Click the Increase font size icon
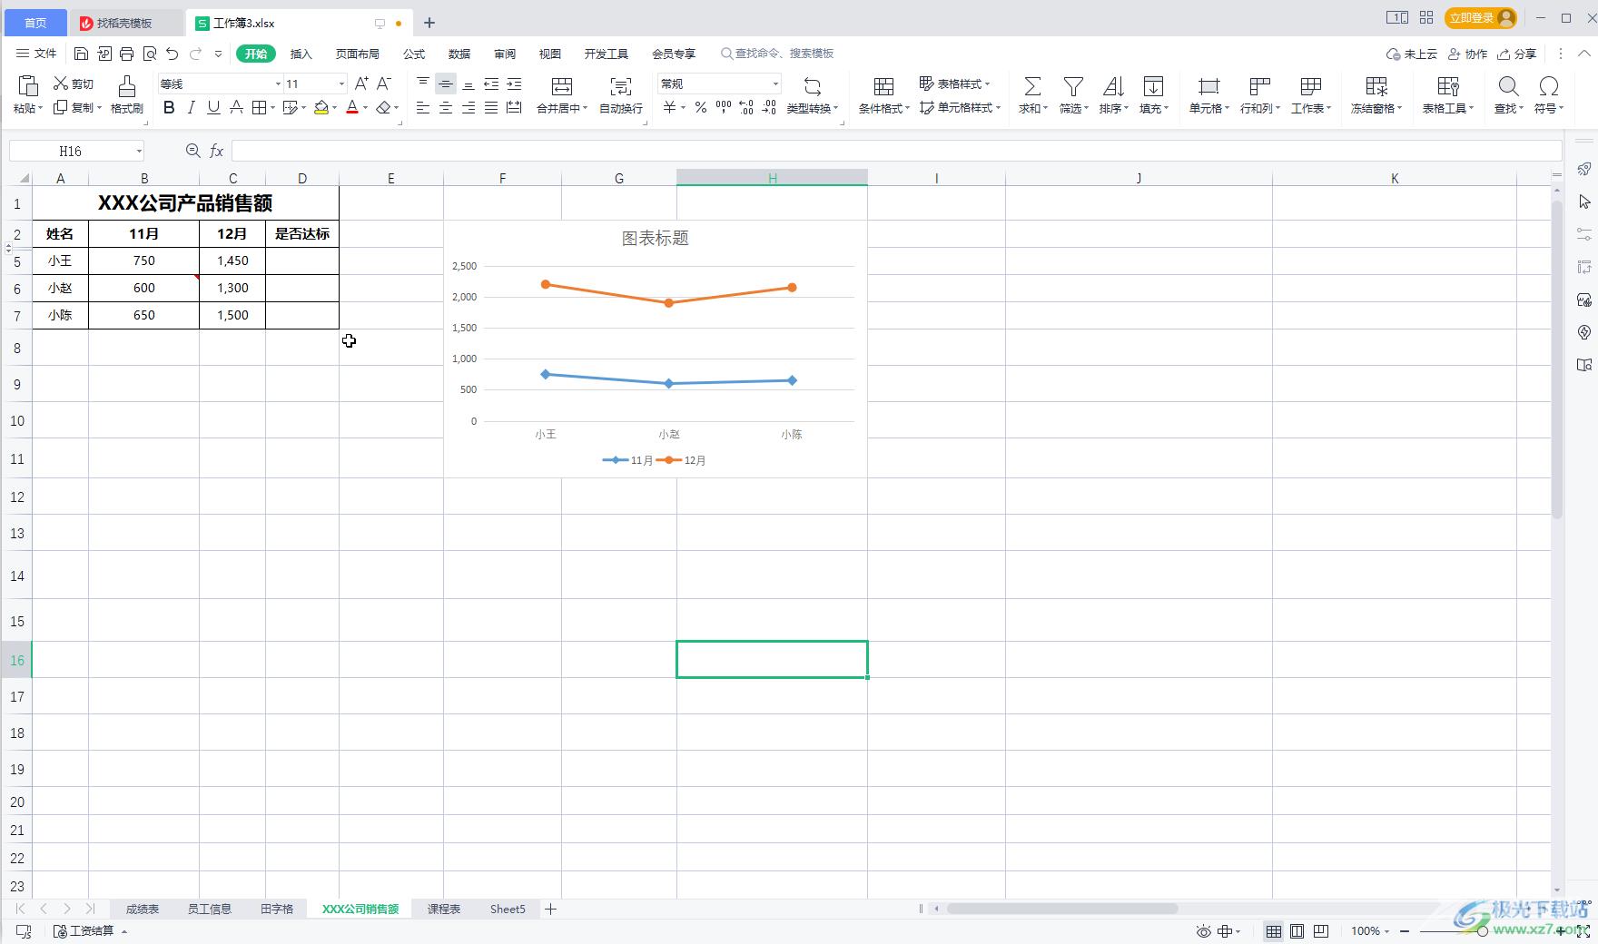 pos(361,84)
